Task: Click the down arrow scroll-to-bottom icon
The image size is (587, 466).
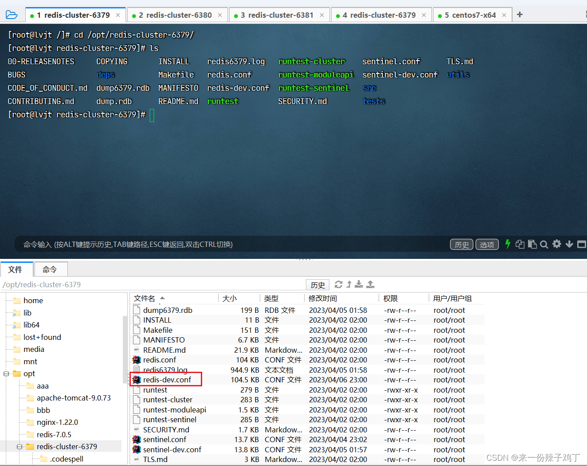Action: point(569,244)
